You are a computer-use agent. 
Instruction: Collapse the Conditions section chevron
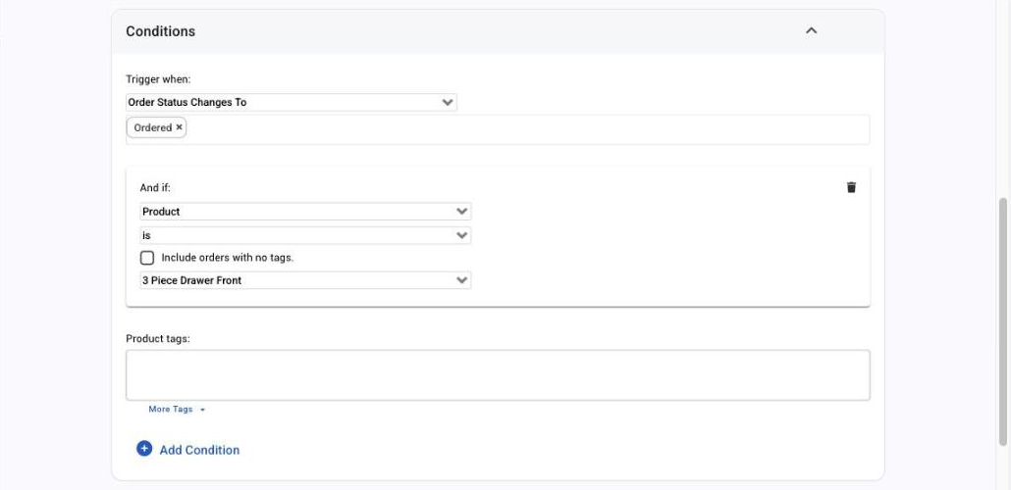[x=811, y=31]
